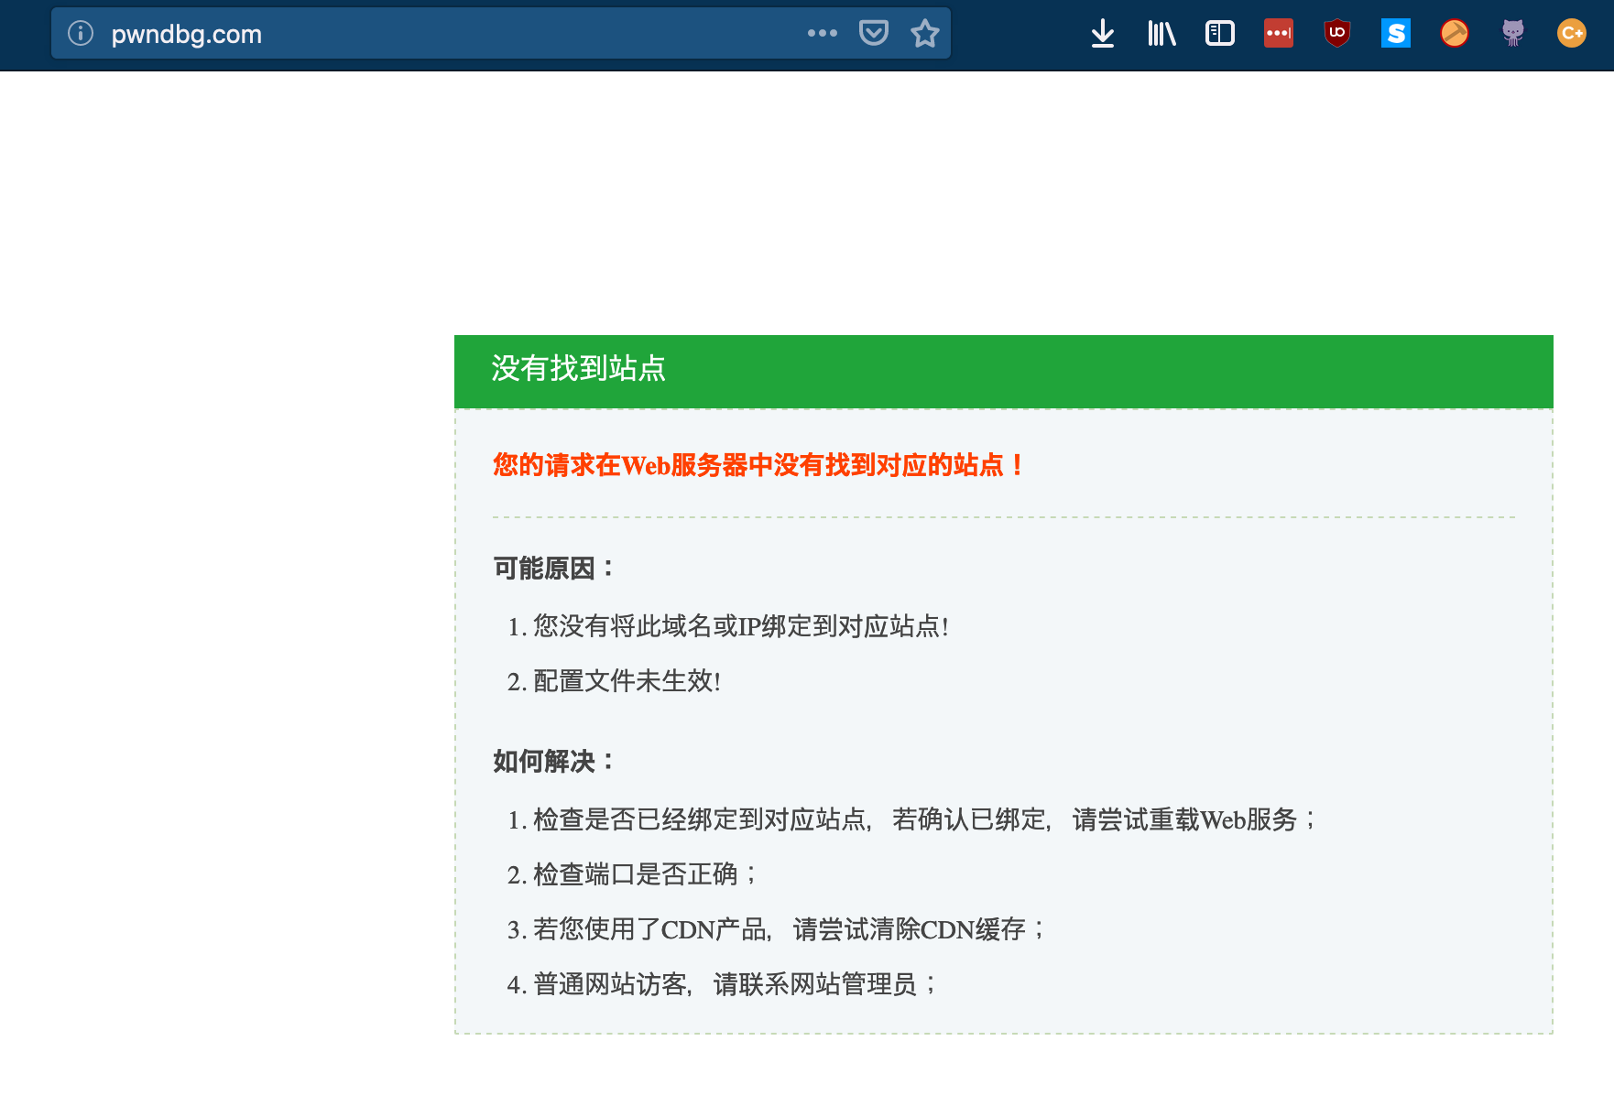Open the Downloads panel

click(x=1104, y=33)
